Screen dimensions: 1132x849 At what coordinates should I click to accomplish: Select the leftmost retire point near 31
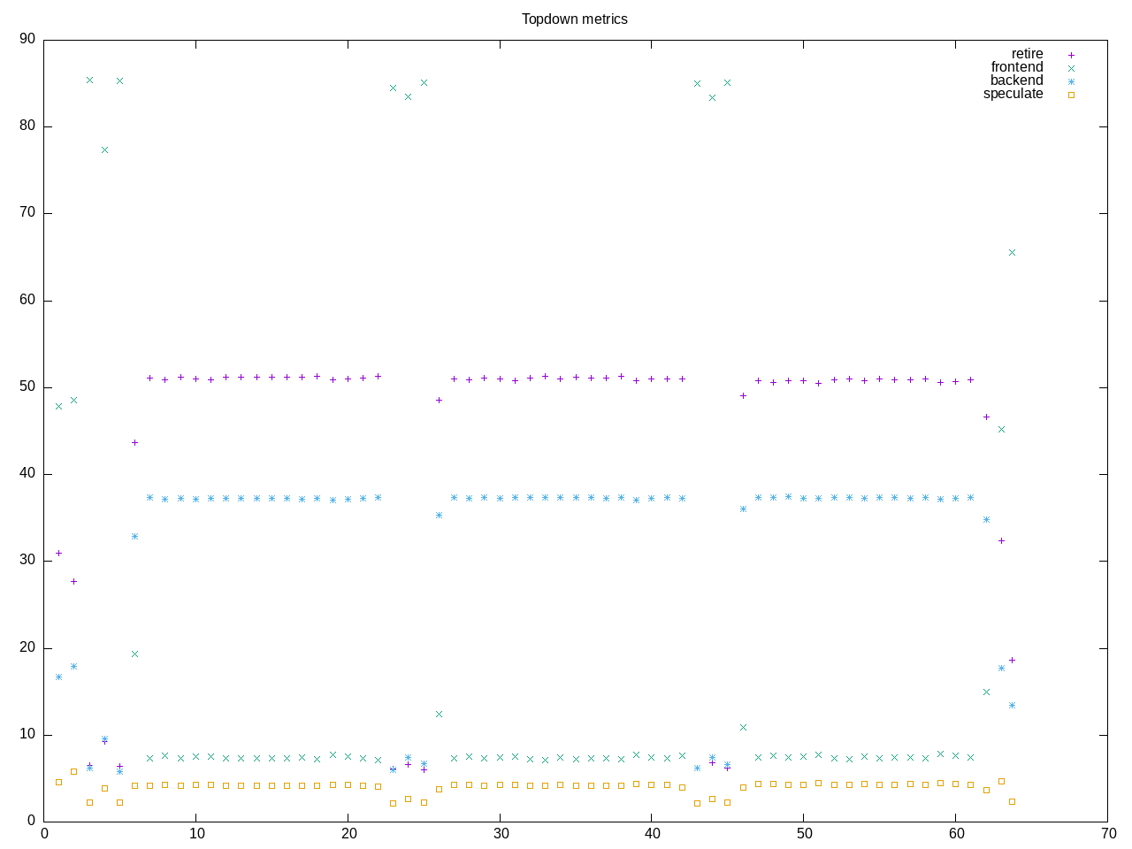58,553
